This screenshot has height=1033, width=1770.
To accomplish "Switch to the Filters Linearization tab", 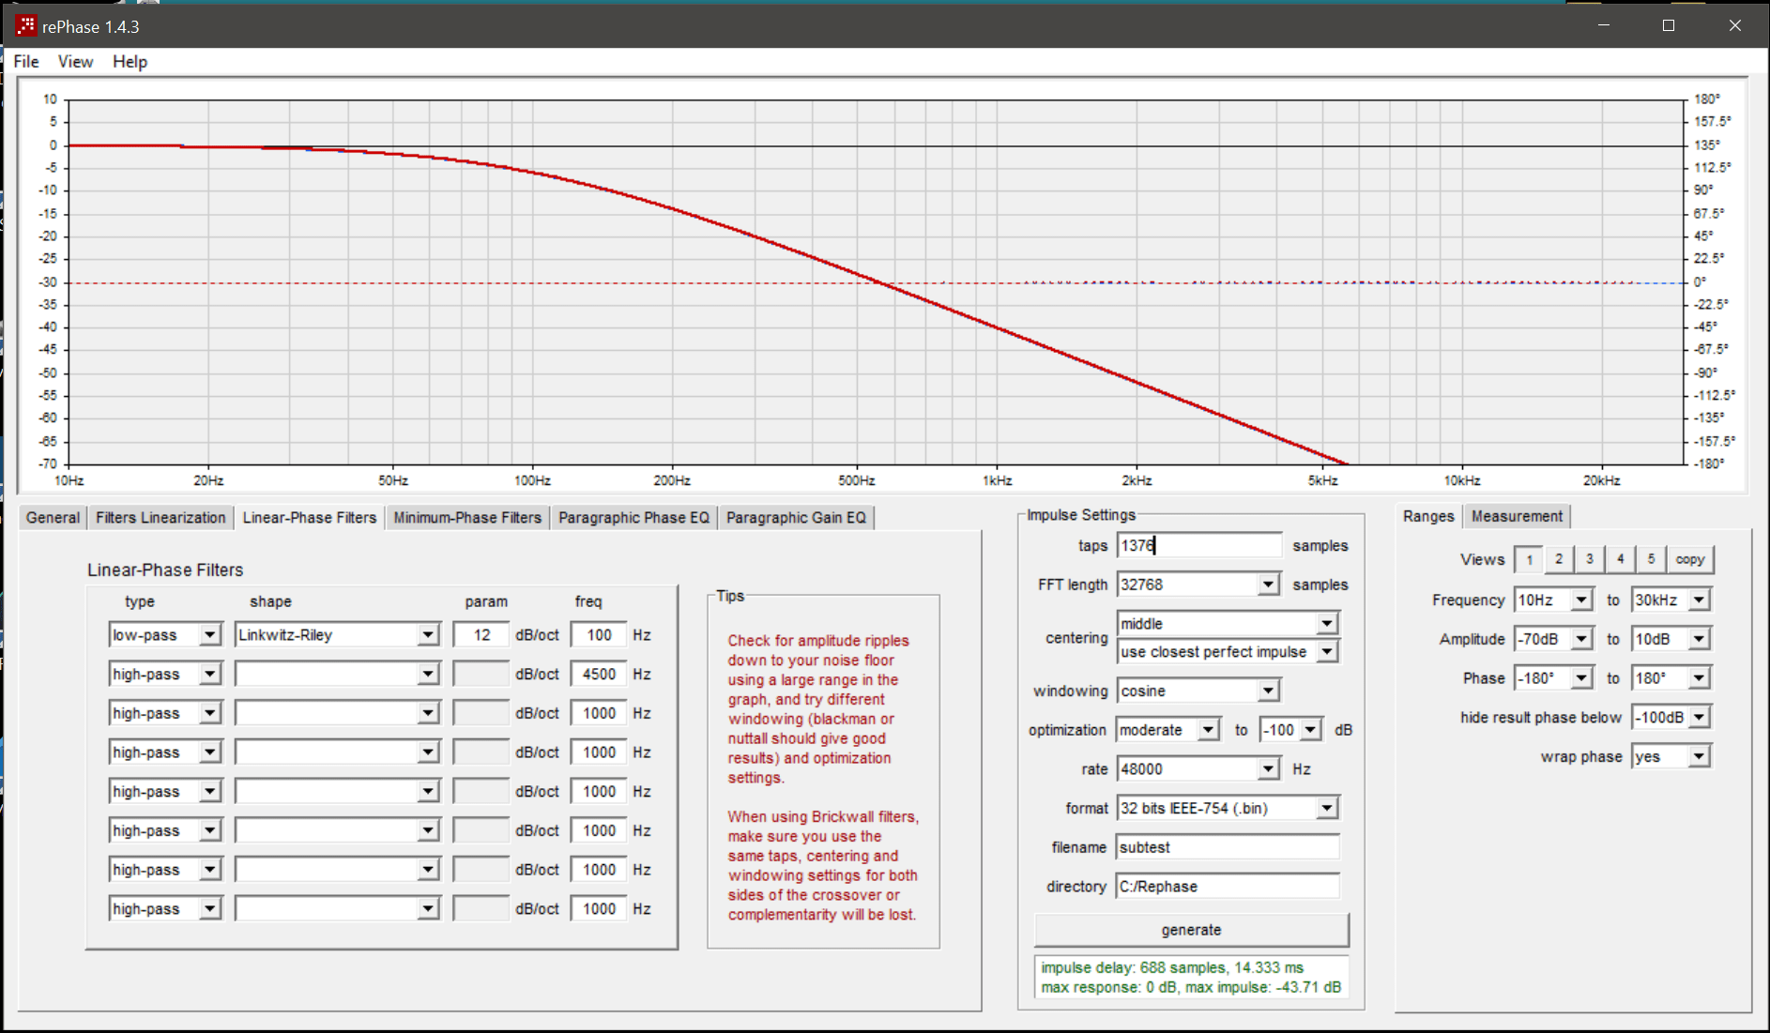I will [160, 518].
